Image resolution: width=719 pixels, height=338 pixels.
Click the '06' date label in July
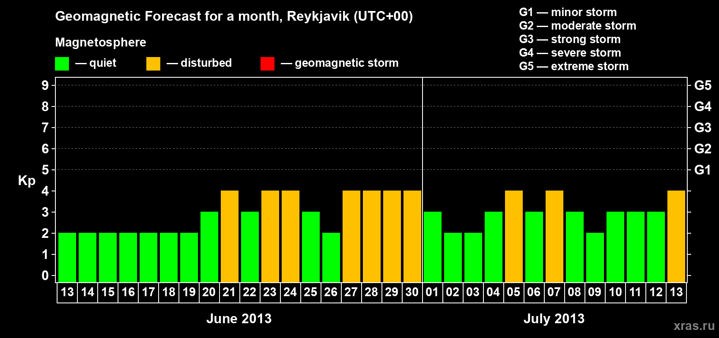pyautogui.click(x=534, y=292)
